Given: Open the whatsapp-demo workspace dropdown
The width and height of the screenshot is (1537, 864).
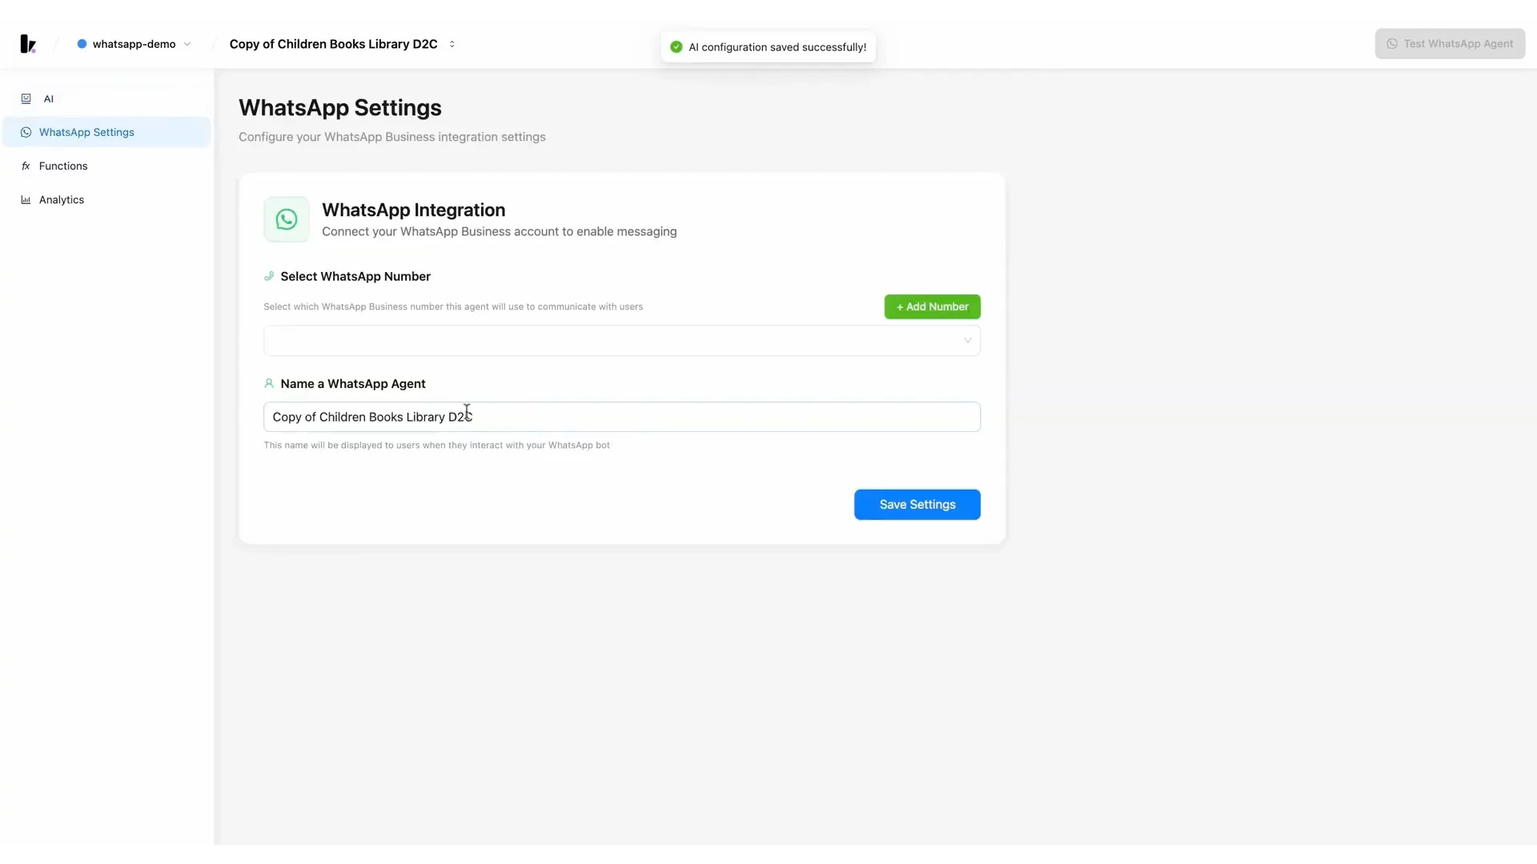Looking at the screenshot, I should coord(134,44).
